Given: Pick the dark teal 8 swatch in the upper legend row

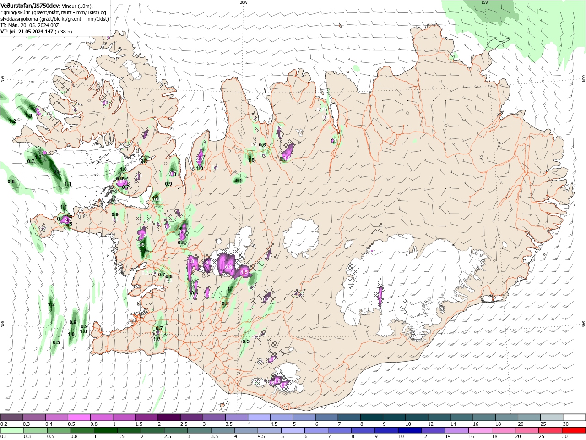Looking at the screenshot, I should tap(372, 418).
